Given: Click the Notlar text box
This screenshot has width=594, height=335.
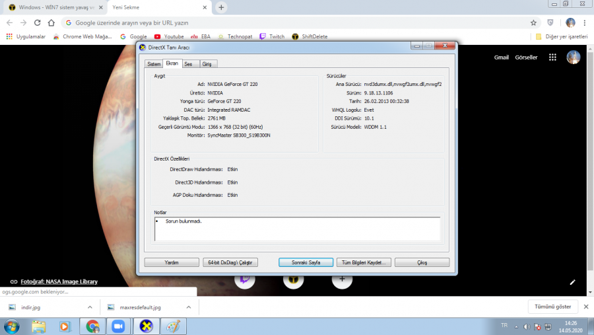Looking at the screenshot, I should (x=298, y=229).
